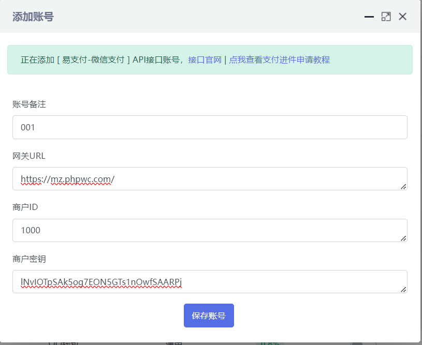The width and height of the screenshot is (422, 345).
Task: Click the API接口账号 text in the green banner
Action: 156,60
